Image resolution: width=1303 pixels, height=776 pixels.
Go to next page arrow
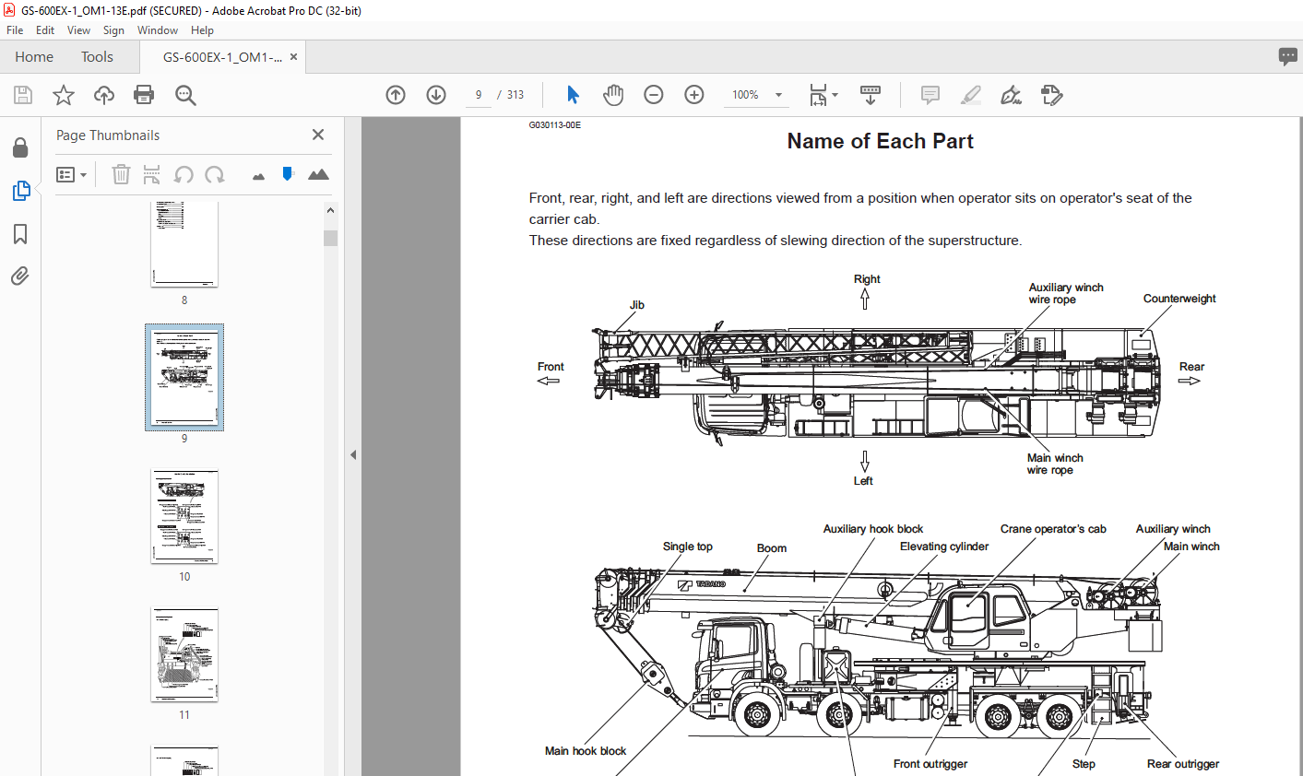(436, 95)
